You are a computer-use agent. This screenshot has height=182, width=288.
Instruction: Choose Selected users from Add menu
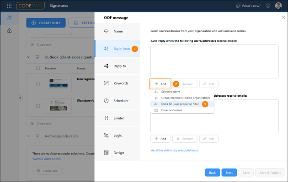point(182,92)
